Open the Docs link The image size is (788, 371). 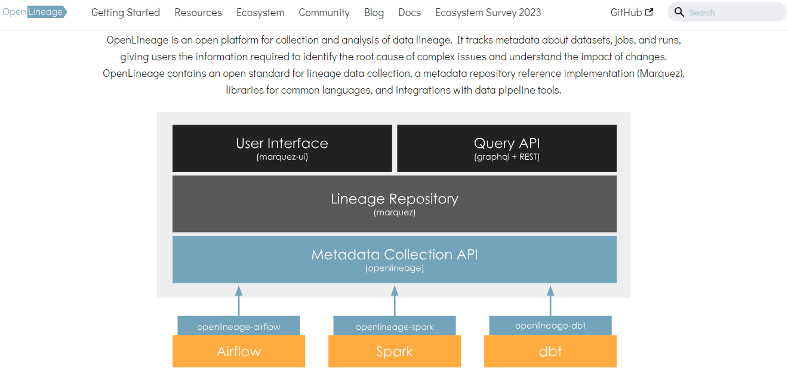click(x=410, y=13)
